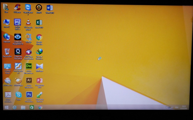Open the Control Panel desktop icon
The height and width of the screenshot is (120, 193).
(x=7, y=68)
